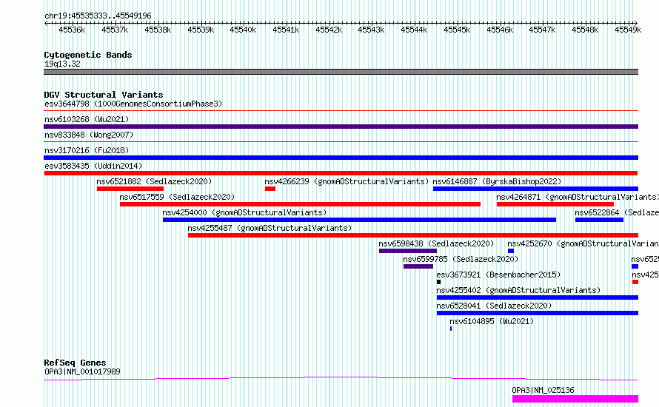Image resolution: width=659 pixels, height=407 pixels.
Task: Select the blue bar under nsv4255402
Action: click(538, 297)
